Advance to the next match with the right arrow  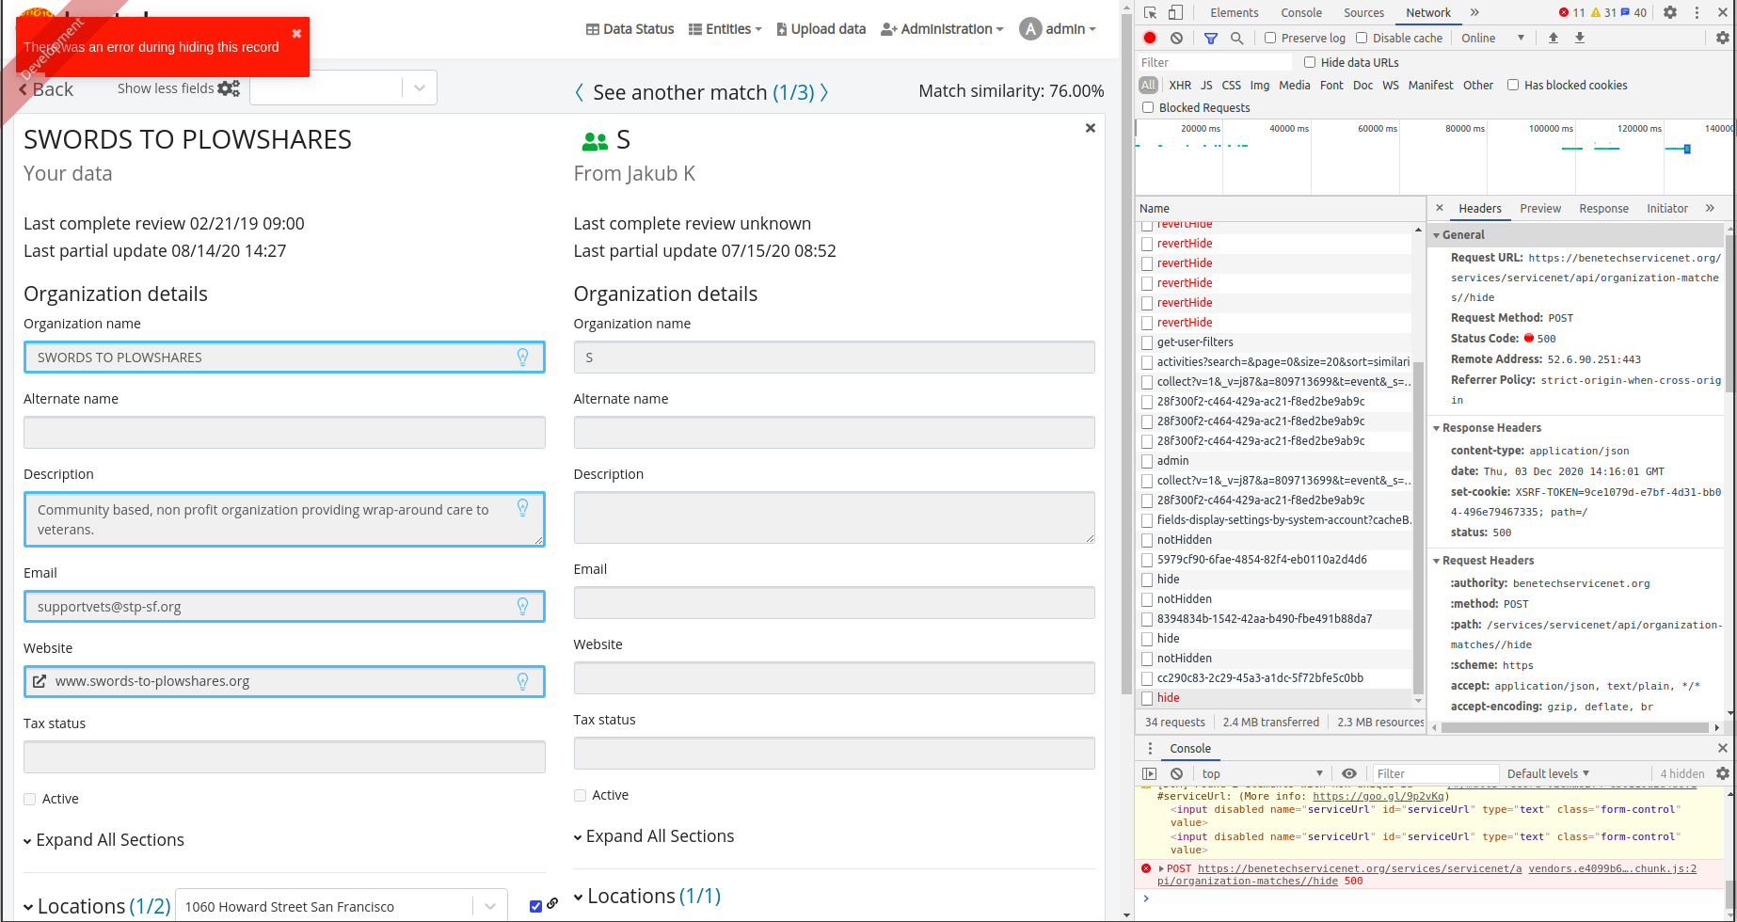point(825,92)
